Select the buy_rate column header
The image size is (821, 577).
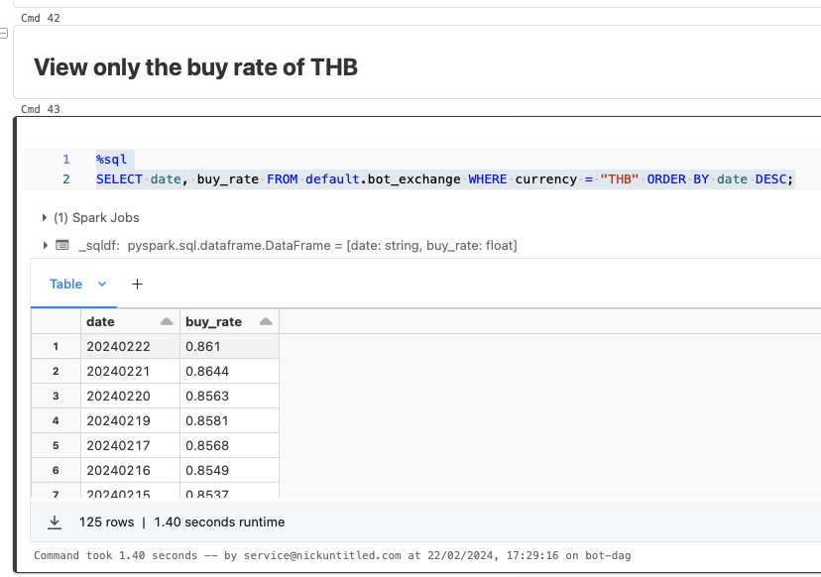coord(213,322)
